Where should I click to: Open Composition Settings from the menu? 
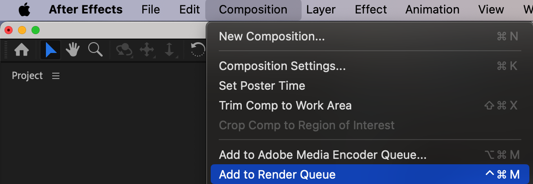[282, 66]
